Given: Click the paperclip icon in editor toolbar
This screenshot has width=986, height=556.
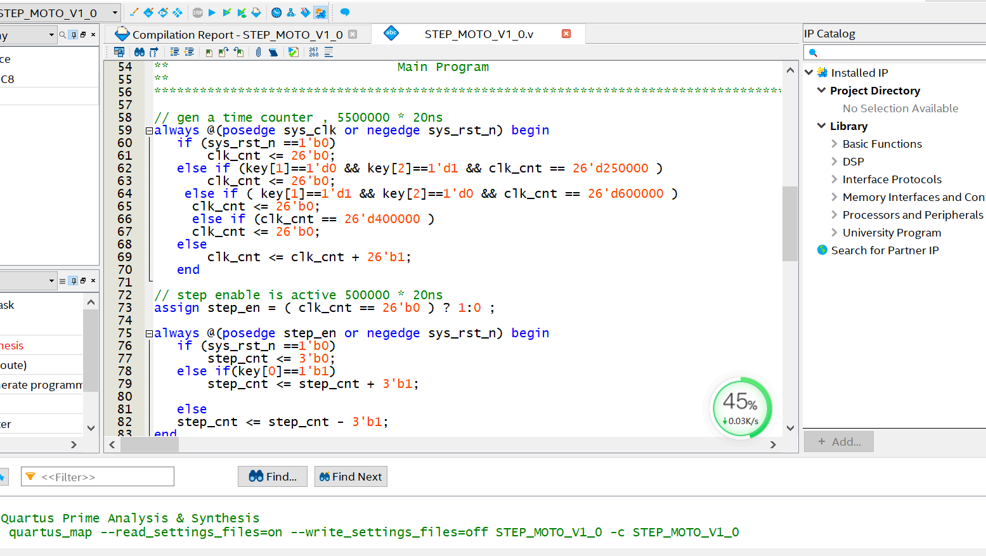Looking at the screenshot, I should tap(258, 52).
